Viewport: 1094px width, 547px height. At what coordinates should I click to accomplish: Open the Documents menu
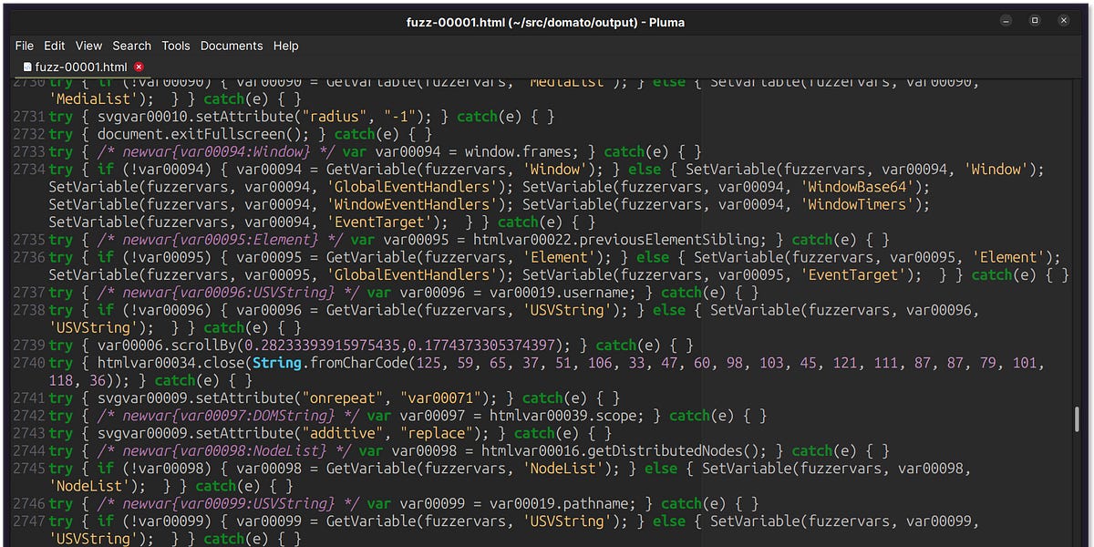pos(232,46)
